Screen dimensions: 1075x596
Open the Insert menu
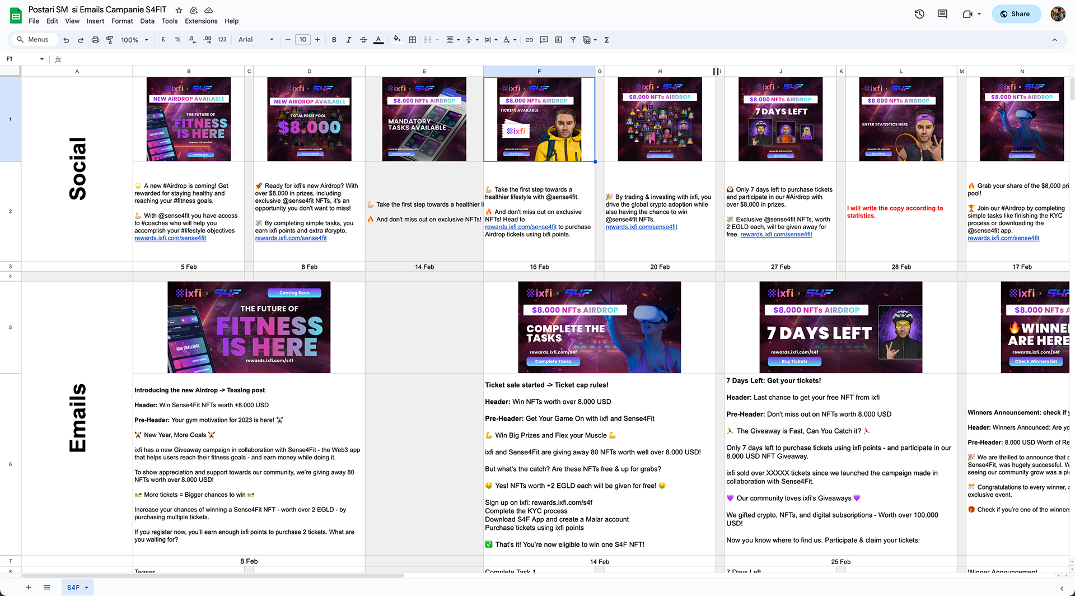coord(95,21)
